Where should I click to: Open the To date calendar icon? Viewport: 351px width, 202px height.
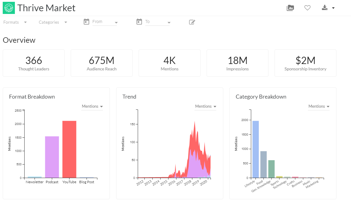[139, 22]
